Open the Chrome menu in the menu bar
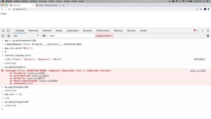 [x=9, y=1]
